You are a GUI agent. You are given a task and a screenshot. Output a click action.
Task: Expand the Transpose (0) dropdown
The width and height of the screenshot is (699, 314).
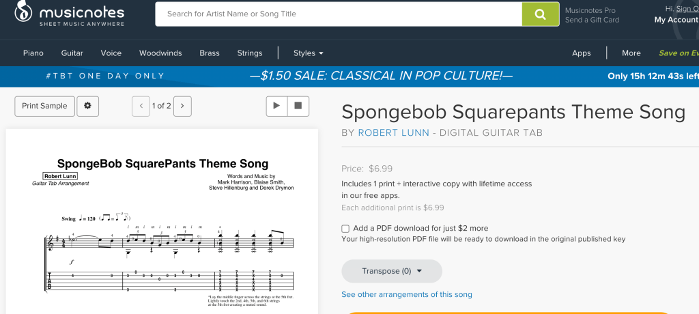pos(392,271)
